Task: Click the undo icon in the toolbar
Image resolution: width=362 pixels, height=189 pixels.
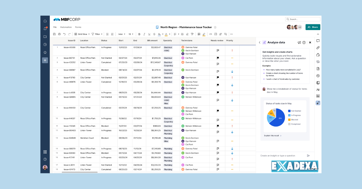Action: 64,34
